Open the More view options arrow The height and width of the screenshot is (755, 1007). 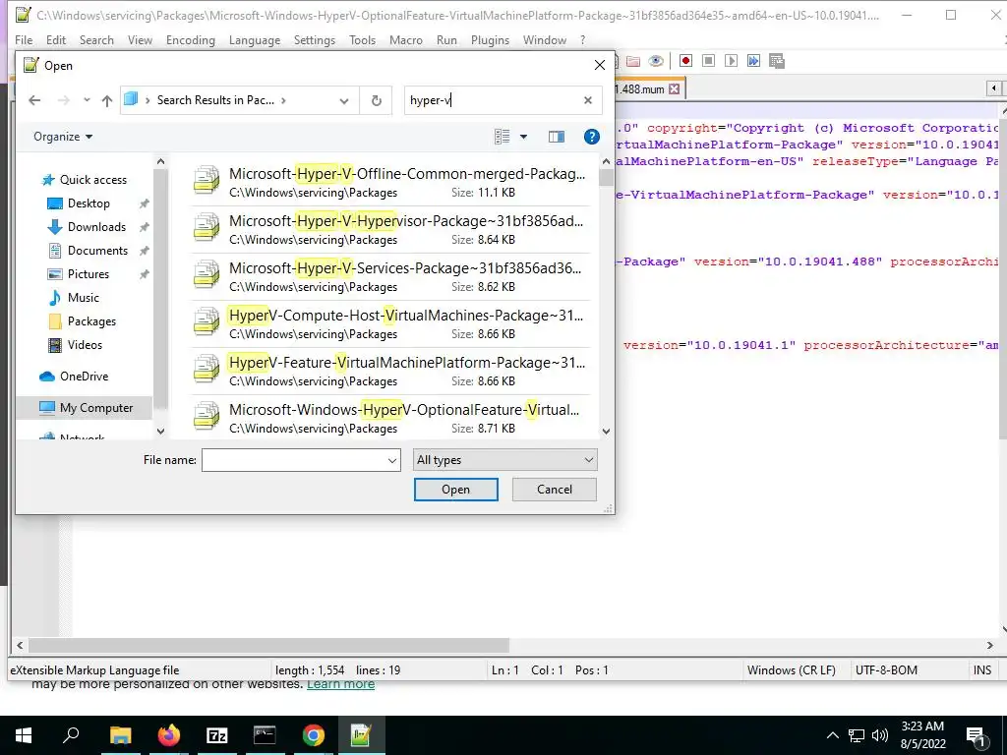523,137
